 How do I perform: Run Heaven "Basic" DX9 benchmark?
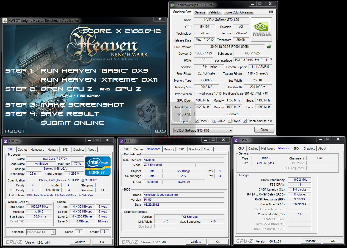click(94, 71)
